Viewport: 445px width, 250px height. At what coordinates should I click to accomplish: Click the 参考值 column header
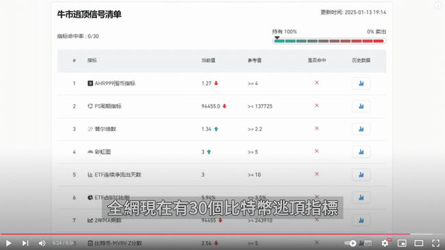255,60
